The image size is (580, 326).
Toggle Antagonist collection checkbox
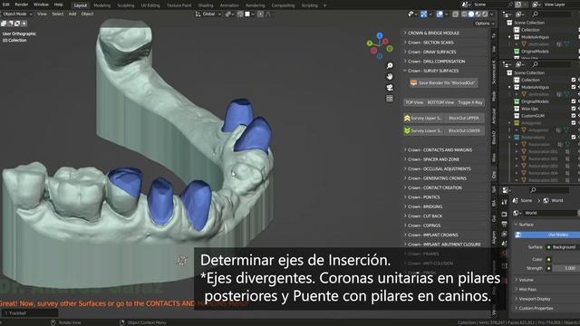pyautogui.click(x=574, y=123)
